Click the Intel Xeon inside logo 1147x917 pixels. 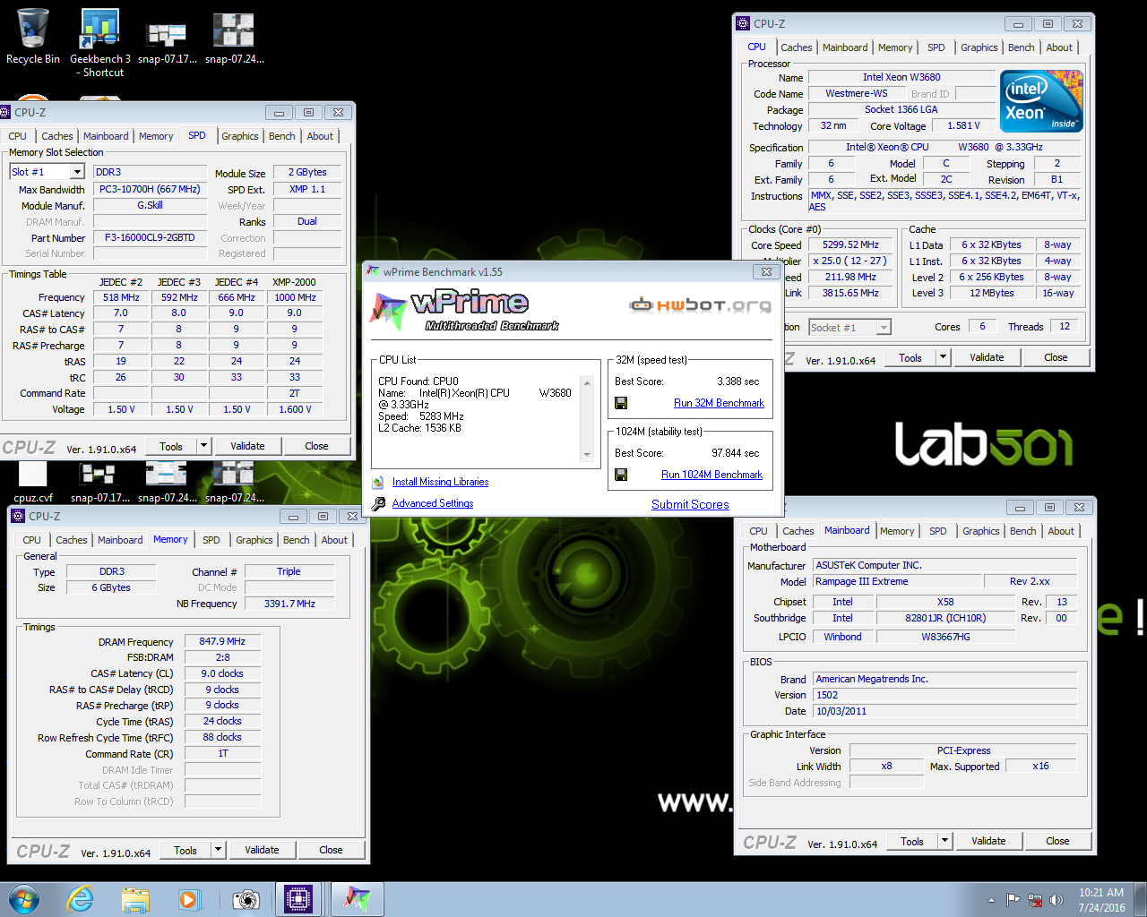pyautogui.click(x=1041, y=101)
